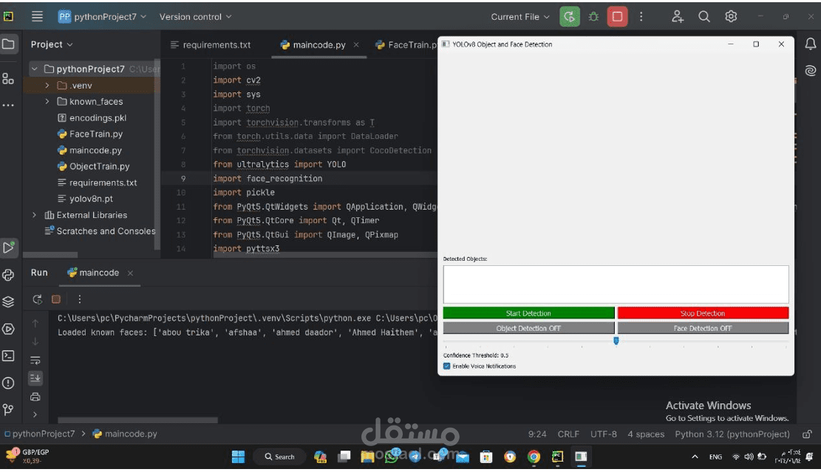Click the Start Detection button
This screenshot has height=472, width=821.
click(x=528, y=313)
